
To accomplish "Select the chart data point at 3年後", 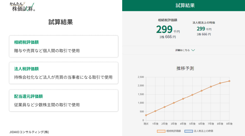I will pyautogui.click(x=174, y=103).
